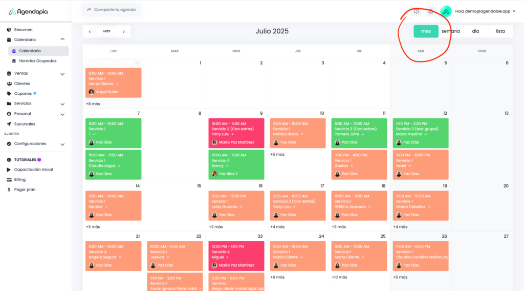Expand the Ventas submenu

(62, 74)
